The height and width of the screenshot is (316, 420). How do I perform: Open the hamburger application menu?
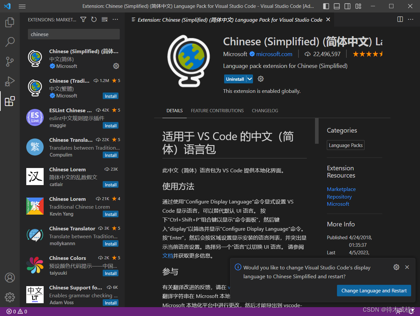tap(22, 6)
